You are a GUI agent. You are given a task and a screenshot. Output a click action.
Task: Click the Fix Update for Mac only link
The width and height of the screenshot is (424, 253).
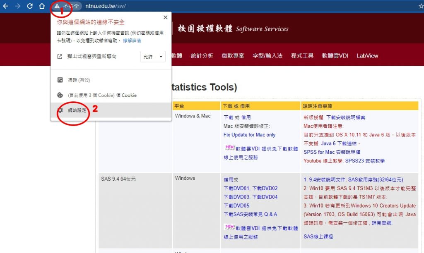[x=249, y=135]
